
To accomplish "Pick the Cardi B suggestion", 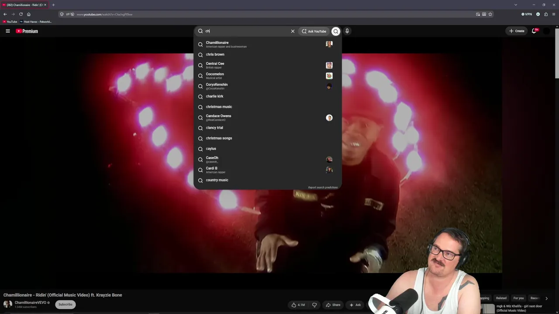I will coord(267,170).
